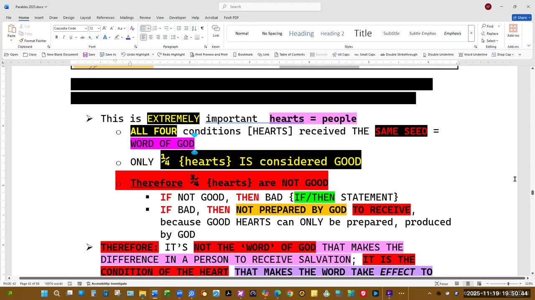
Task: Switch to the Design tab
Action: [x=69, y=17]
